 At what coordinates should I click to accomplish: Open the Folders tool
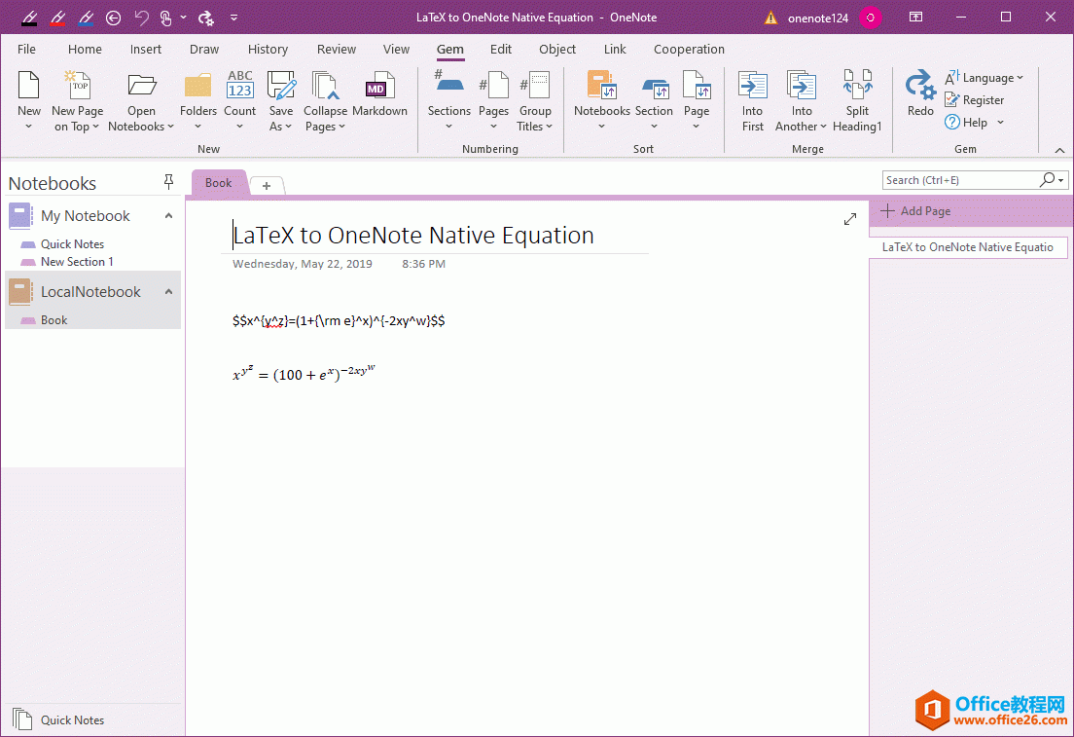(x=197, y=97)
